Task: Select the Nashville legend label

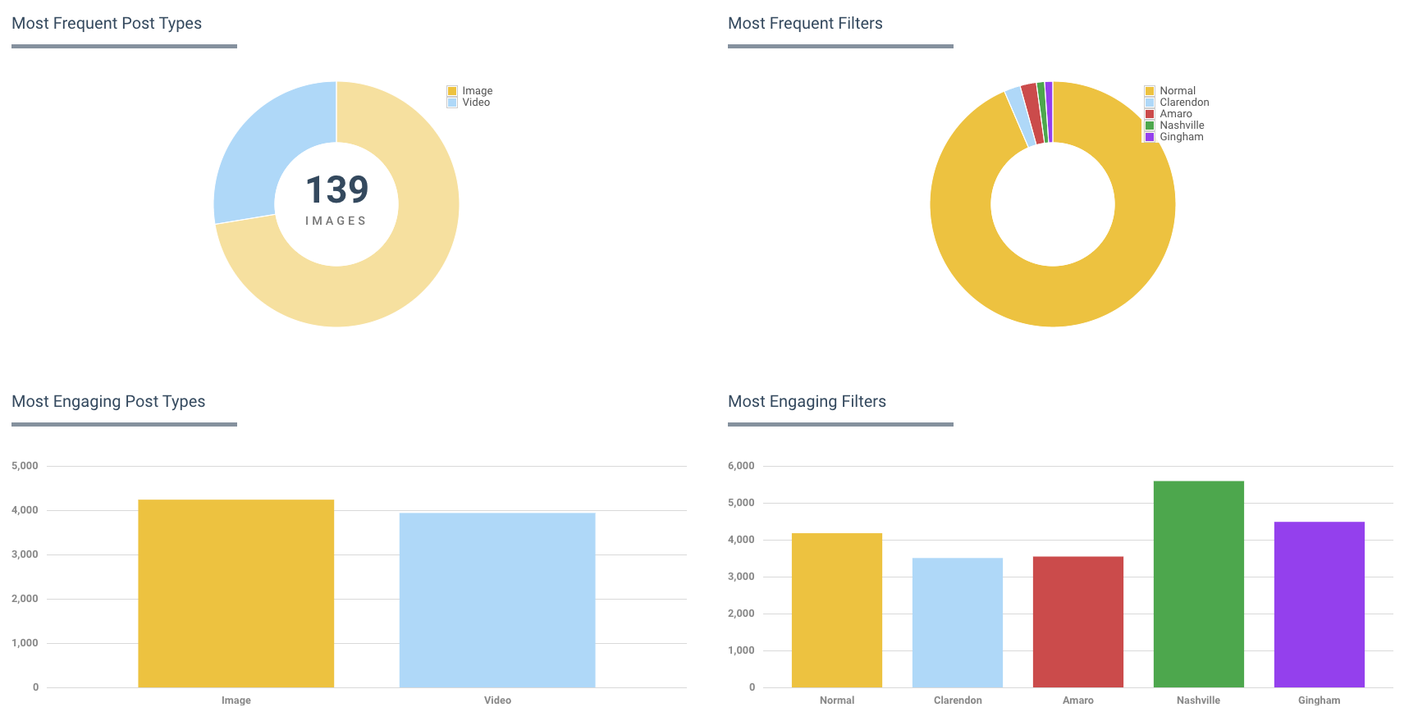Action: tap(1182, 125)
